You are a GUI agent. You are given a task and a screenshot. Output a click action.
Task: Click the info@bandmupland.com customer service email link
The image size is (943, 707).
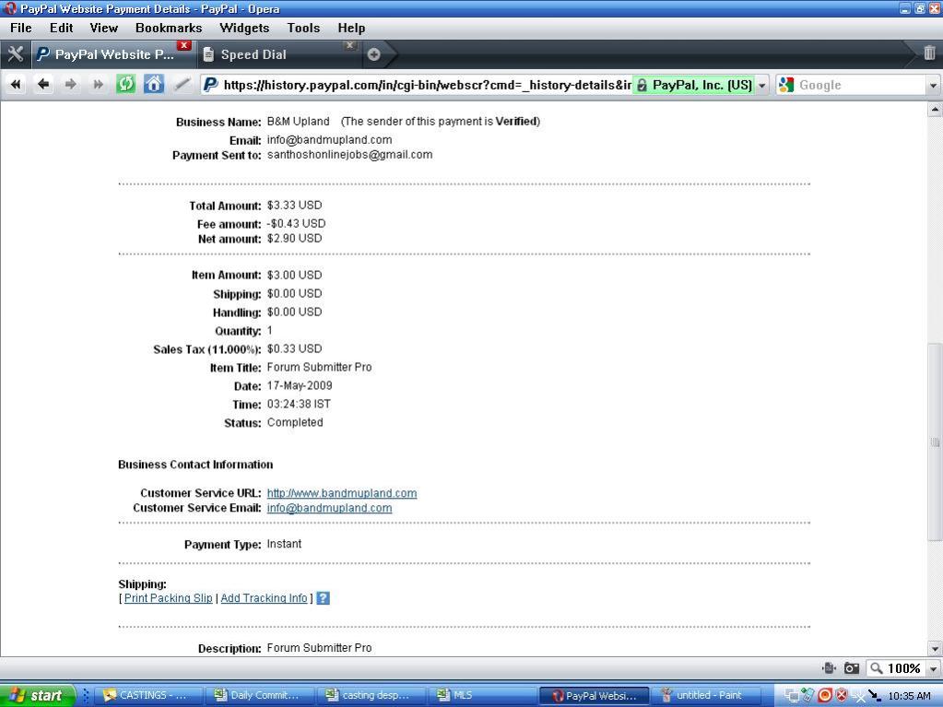330,508
